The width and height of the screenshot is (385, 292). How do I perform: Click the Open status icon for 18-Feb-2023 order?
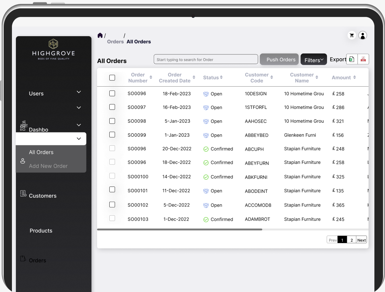pyautogui.click(x=206, y=94)
